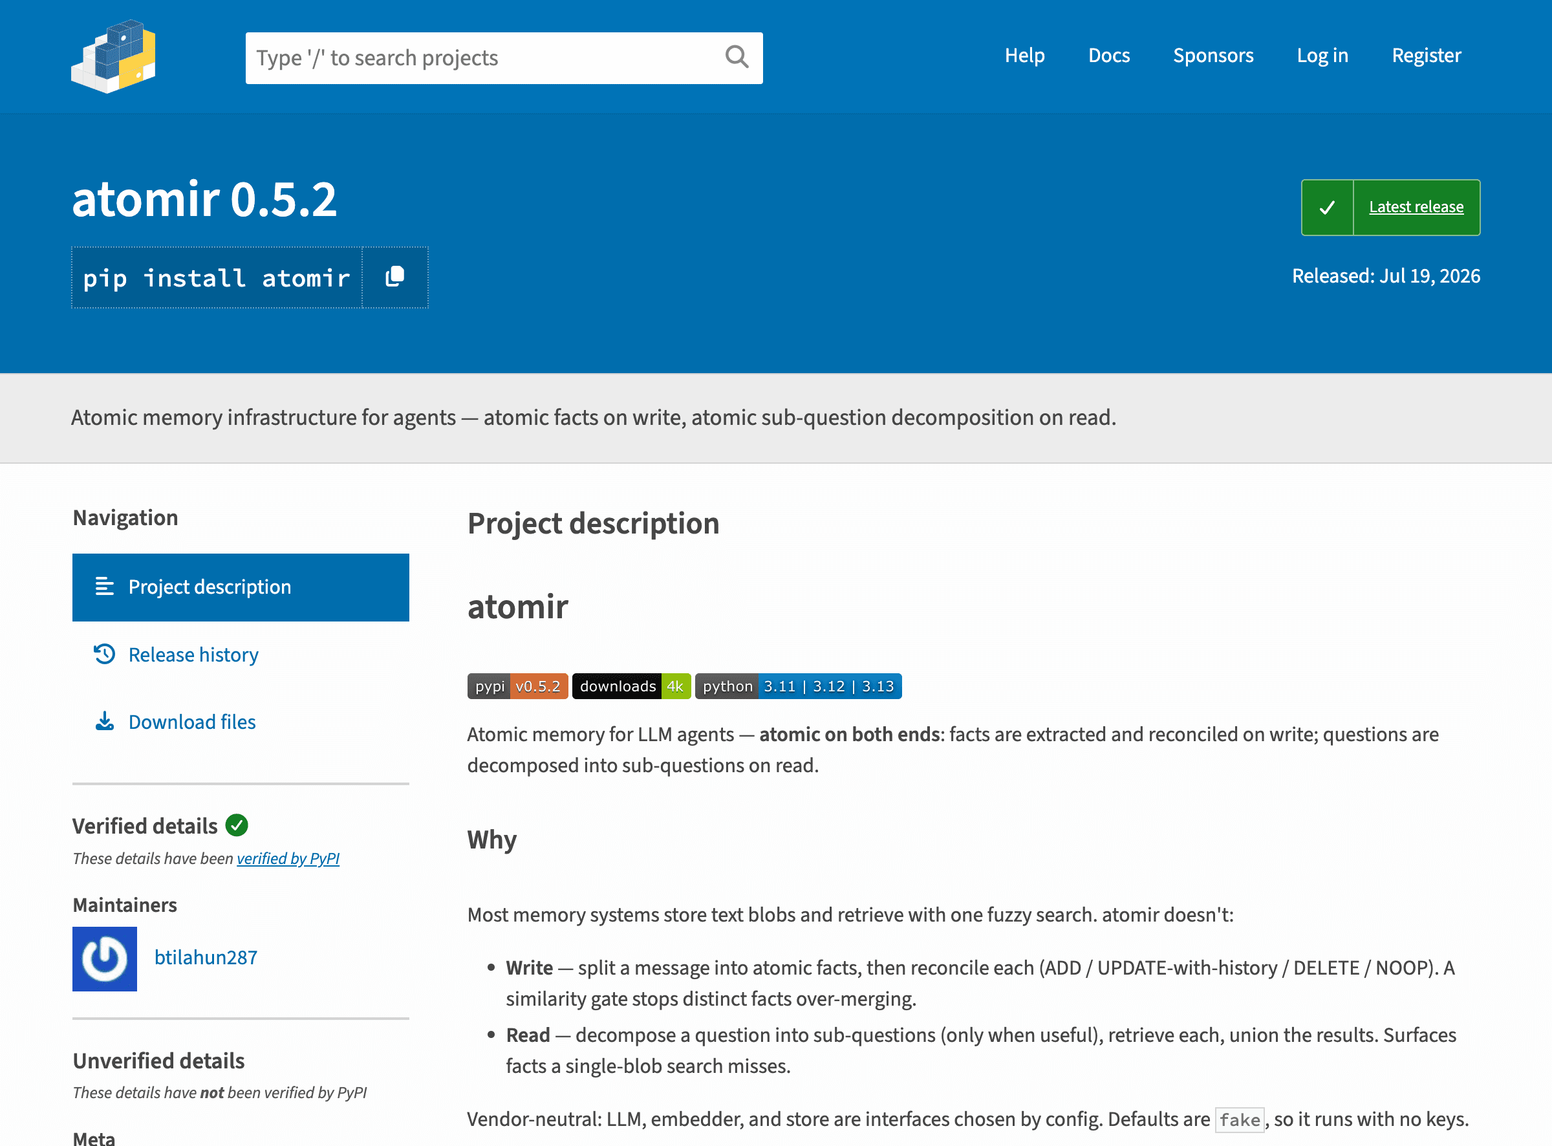Click the green verified details check icon
Image resolution: width=1552 pixels, height=1146 pixels.
(237, 825)
